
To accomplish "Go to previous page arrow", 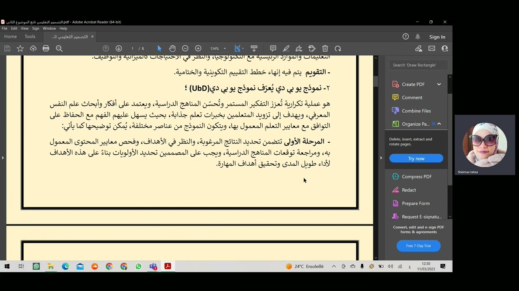I will click(106, 48).
